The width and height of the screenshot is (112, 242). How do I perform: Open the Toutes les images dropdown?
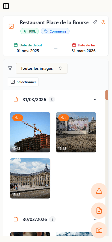(x=42, y=68)
